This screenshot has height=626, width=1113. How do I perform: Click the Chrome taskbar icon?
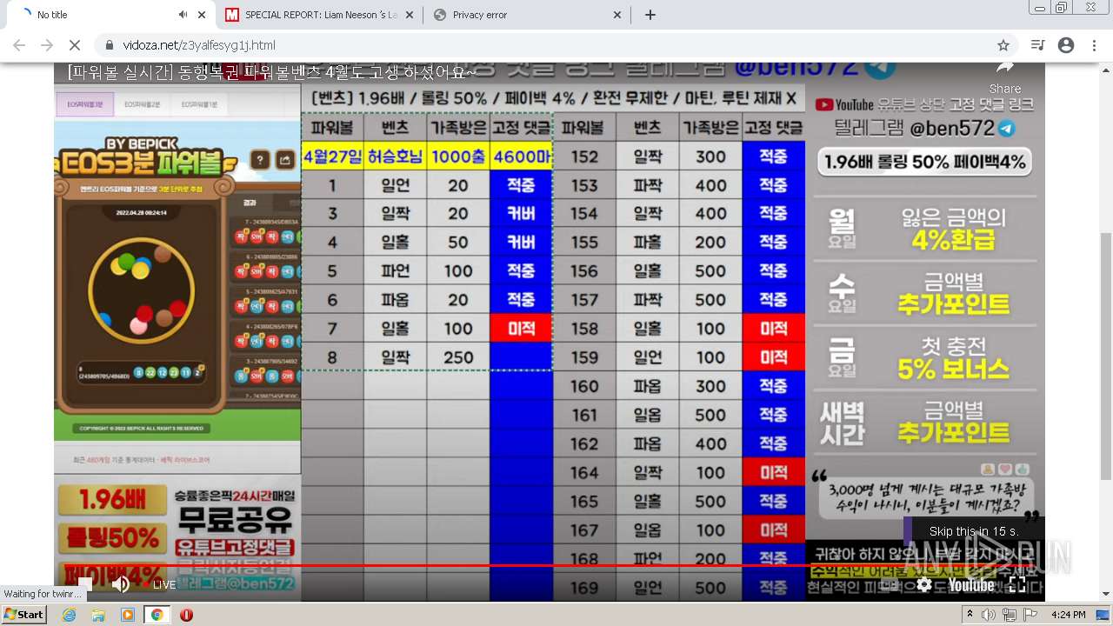(x=157, y=615)
